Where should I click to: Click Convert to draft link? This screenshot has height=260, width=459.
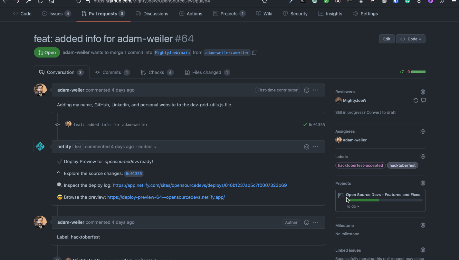[381, 112]
